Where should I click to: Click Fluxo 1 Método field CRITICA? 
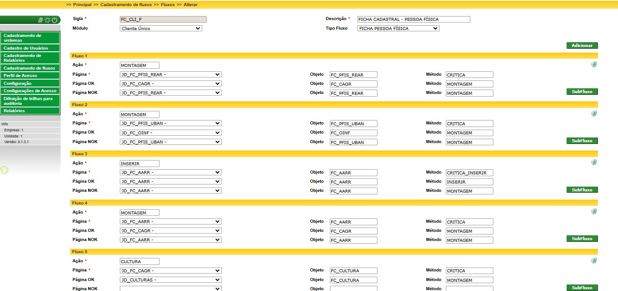[x=469, y=75]
